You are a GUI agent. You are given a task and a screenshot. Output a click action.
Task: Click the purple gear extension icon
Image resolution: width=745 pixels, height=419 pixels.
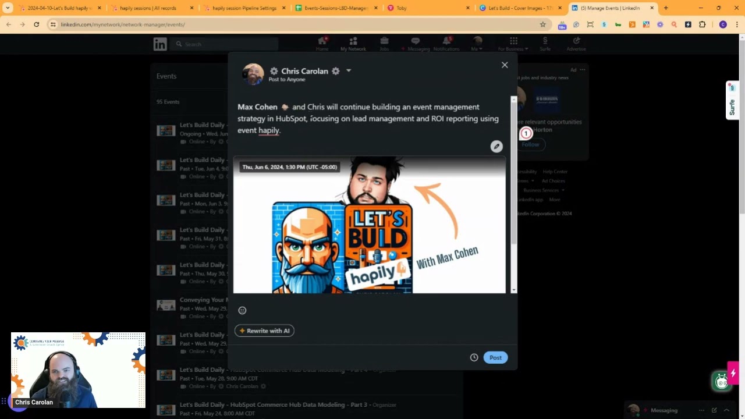tap(660, 24)
